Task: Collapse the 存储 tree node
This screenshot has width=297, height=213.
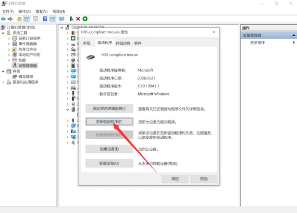Action: pyautogui.click(x=3, y=71)
